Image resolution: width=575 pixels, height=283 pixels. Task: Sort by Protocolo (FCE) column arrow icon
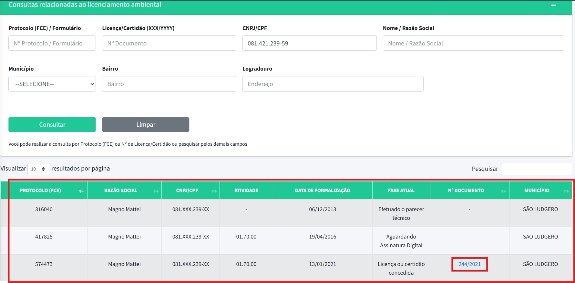[81, 191]
